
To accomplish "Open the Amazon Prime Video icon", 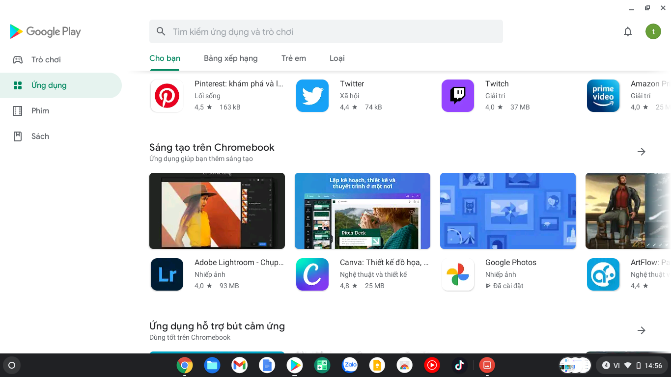I will [x=603, y=96].
